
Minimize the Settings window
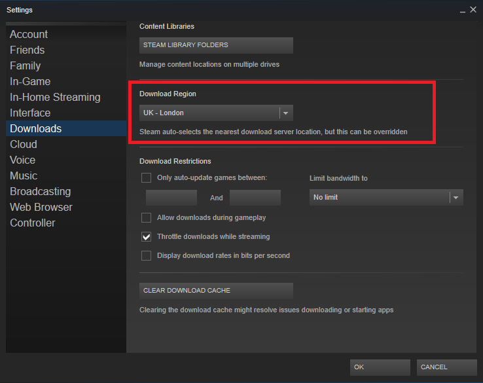point(462,10)
